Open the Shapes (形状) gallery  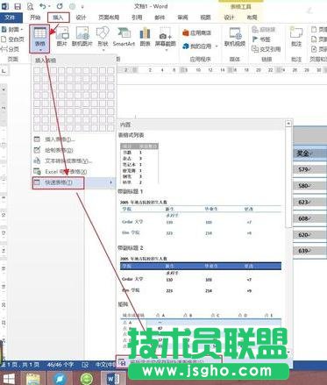click(x=103, y=38)
